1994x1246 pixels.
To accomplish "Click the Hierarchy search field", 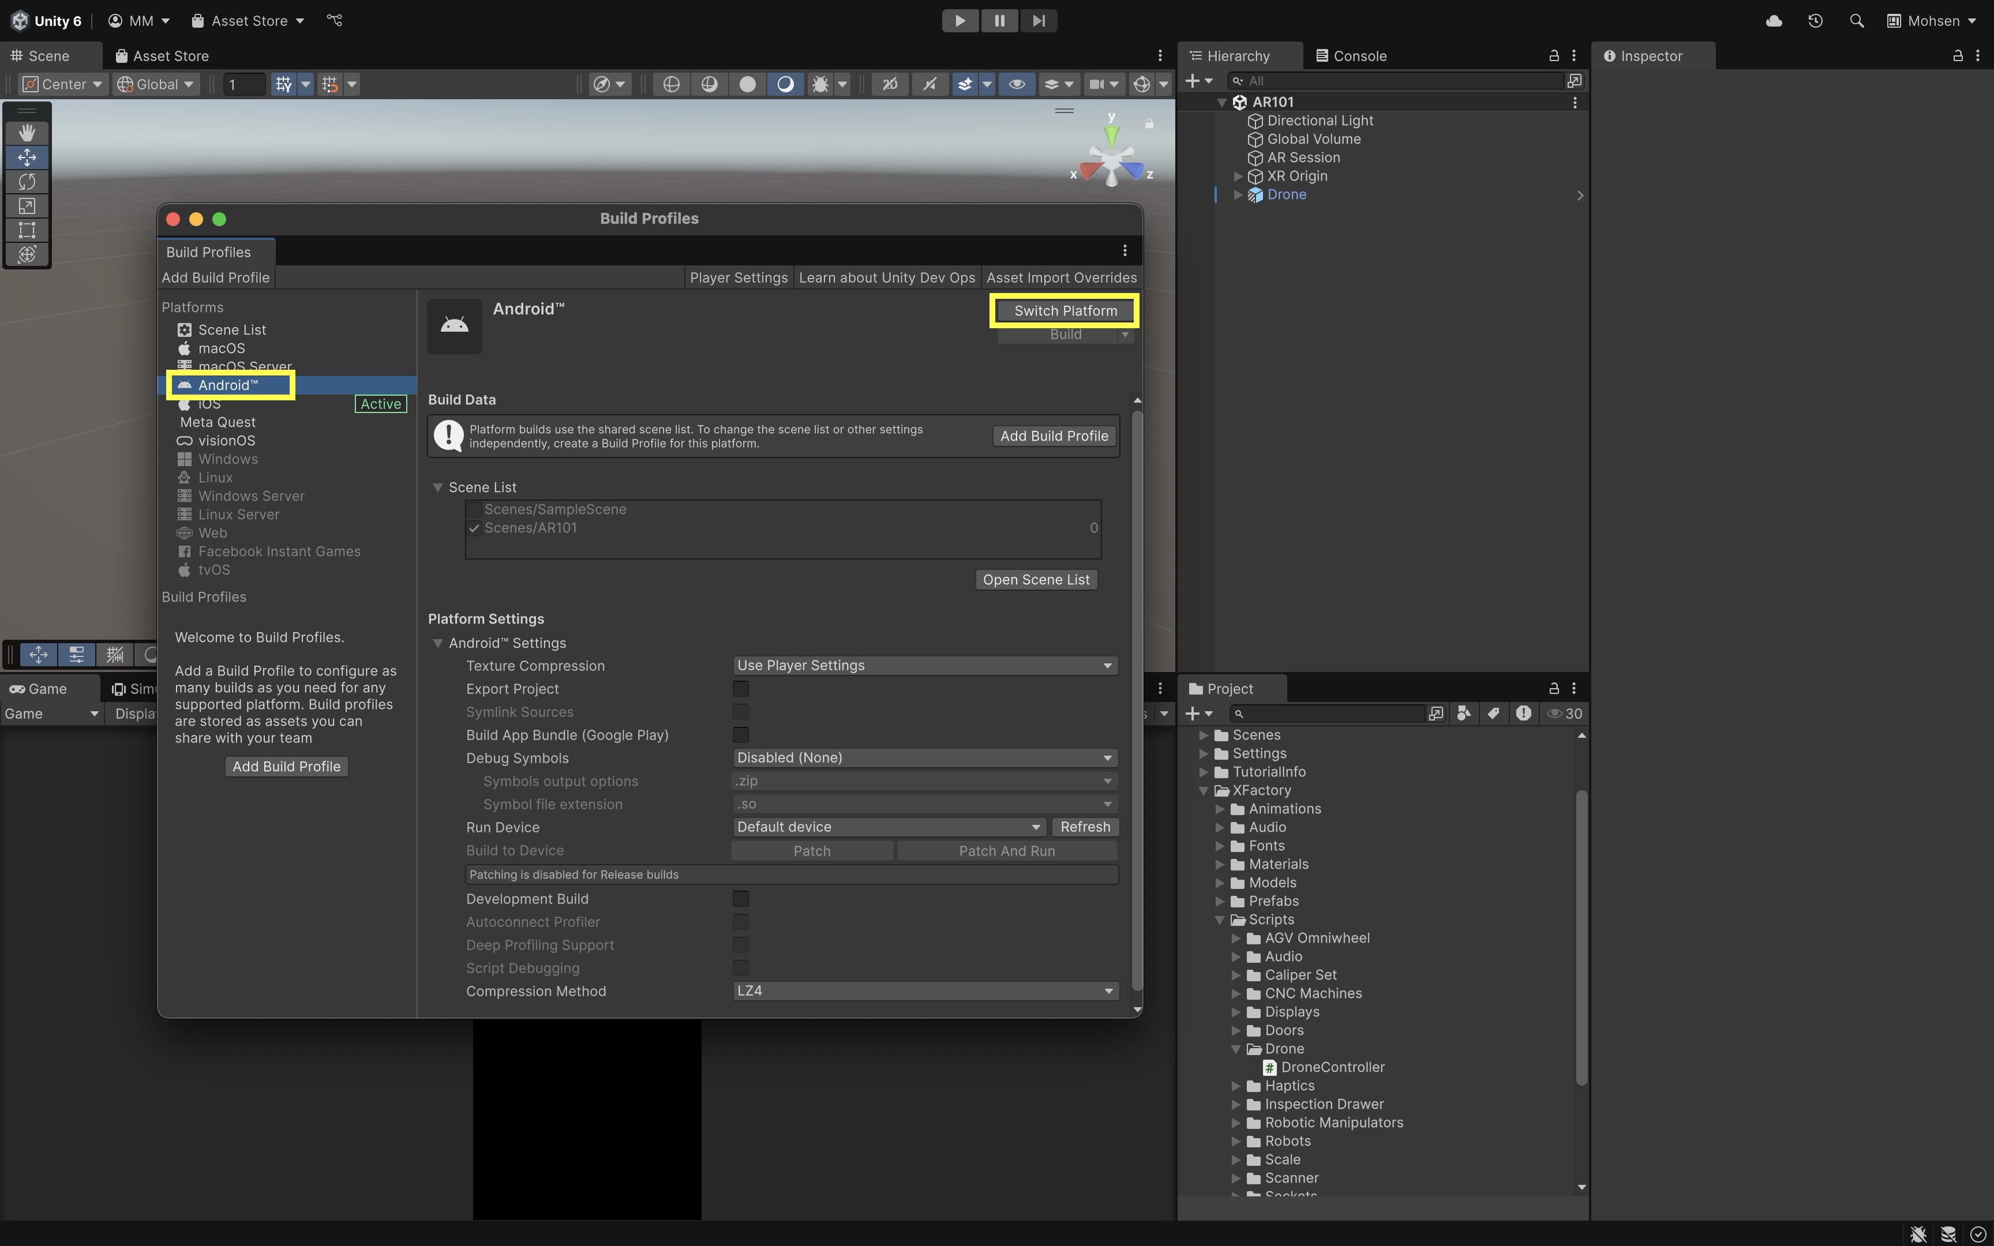I will 1401,81.
